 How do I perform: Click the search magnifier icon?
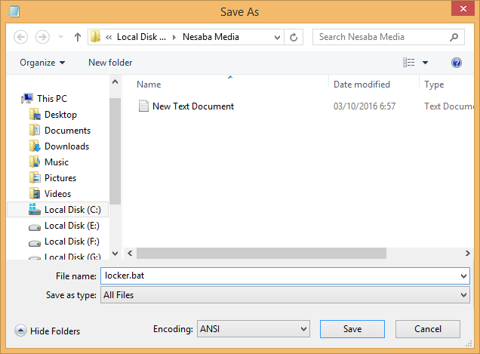click(x=454, y=37)
